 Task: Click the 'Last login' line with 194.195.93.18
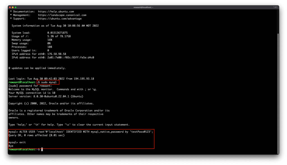pos(51,79)
